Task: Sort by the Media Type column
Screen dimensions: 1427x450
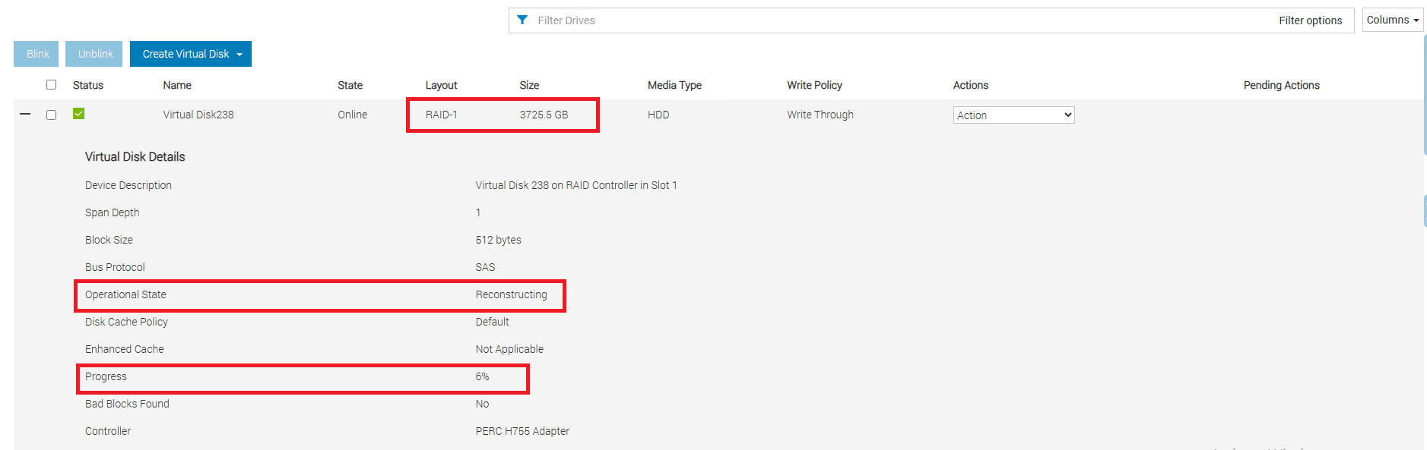Action: pos(674,86)
